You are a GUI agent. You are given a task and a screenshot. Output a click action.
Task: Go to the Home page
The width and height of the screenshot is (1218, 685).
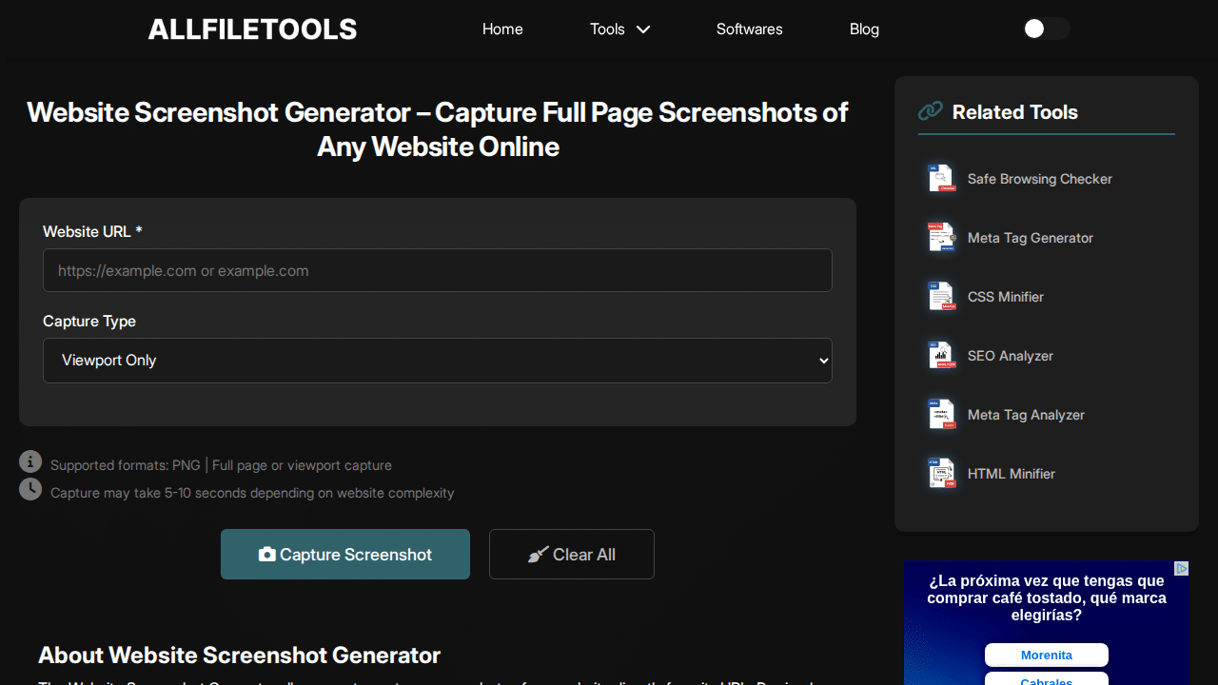point(502,29)
